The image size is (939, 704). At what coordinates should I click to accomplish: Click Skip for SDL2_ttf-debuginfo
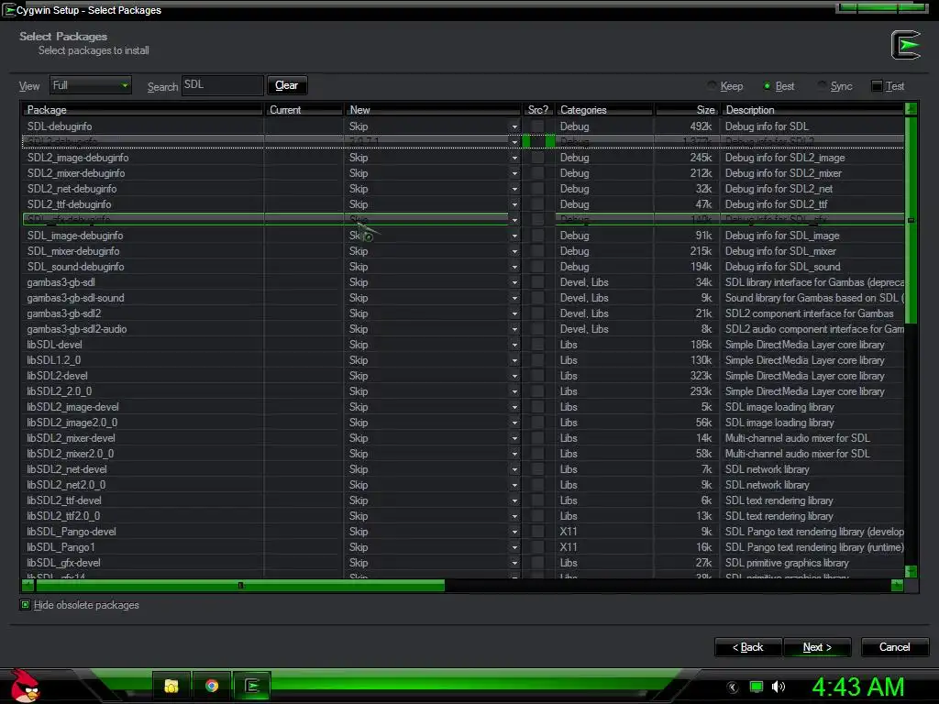359,204
